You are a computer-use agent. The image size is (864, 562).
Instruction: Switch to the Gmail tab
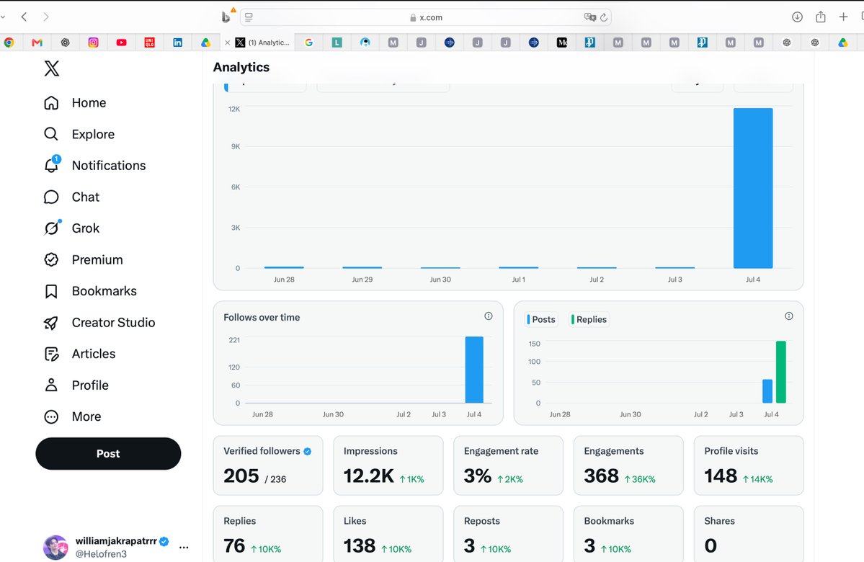click(37, 43)
